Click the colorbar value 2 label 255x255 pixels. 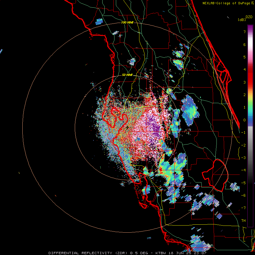click(245, 95)
